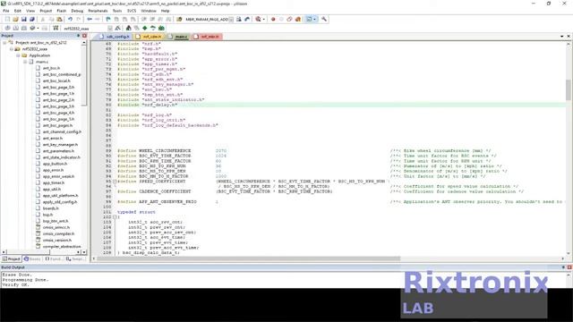Viewport: 573px width, 322px height.
Task: Collapse the Project ant_bsc_rx tree root
Action: tap(4, 43)
